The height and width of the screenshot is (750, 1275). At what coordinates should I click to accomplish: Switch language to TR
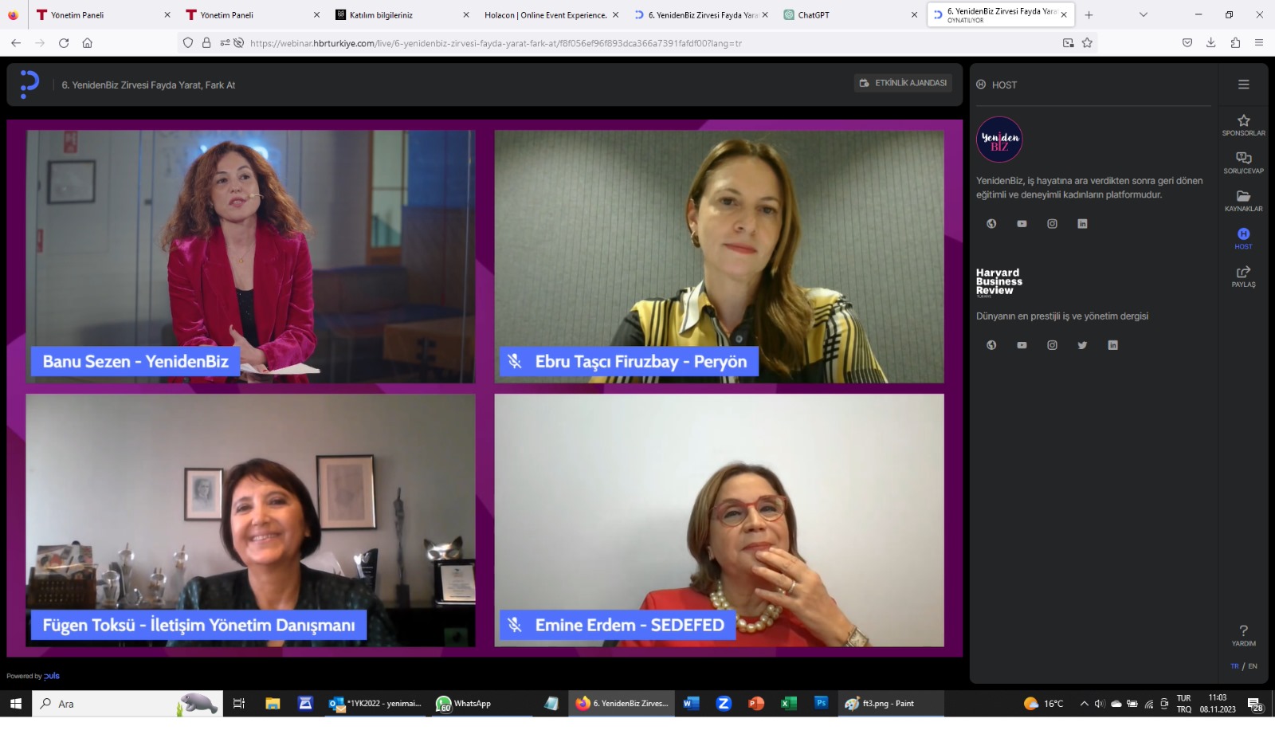[x=1234, y=666]
